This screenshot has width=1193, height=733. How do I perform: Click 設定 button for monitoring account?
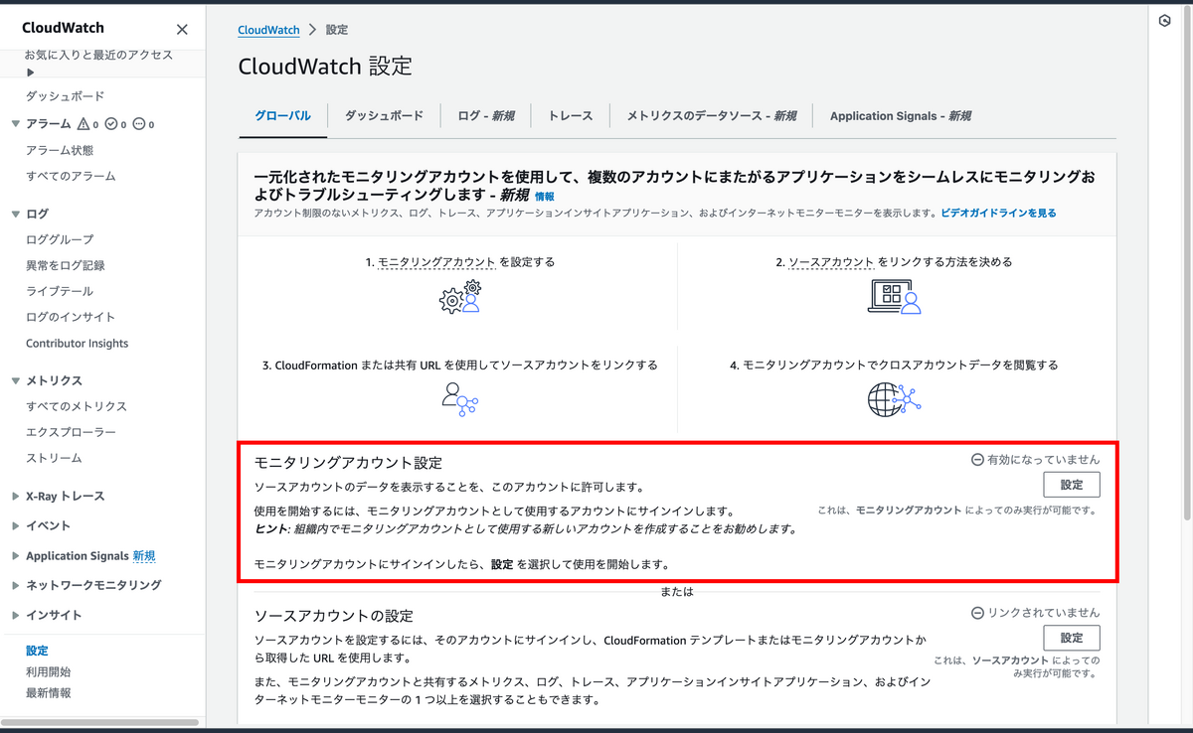[1072, 485]
